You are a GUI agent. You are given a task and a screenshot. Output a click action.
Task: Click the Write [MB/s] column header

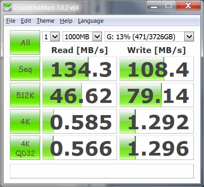tap(156, 50)
